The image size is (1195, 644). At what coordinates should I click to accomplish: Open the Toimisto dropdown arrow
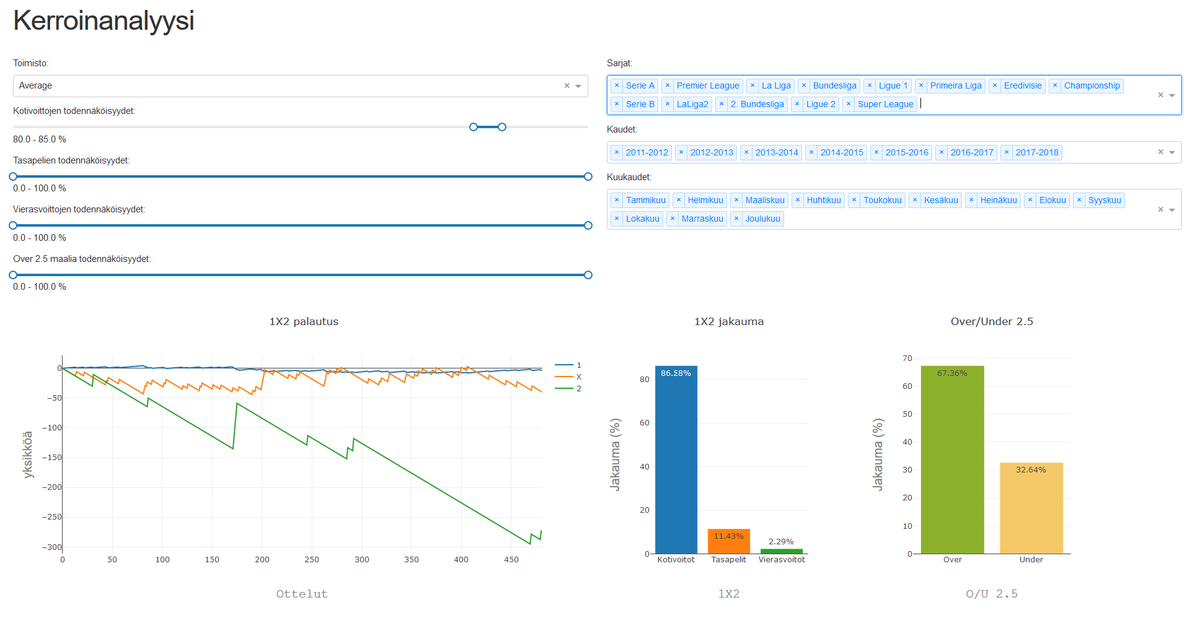tap(578, 87)
